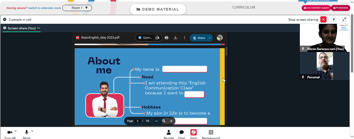Open Chat panel
Viewport: 354px width, 139px height.
point(182,134)
